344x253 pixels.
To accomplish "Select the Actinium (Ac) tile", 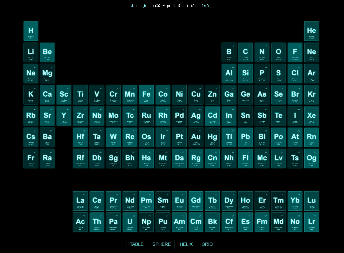I will pyautogui.click(x=80, y=222).
